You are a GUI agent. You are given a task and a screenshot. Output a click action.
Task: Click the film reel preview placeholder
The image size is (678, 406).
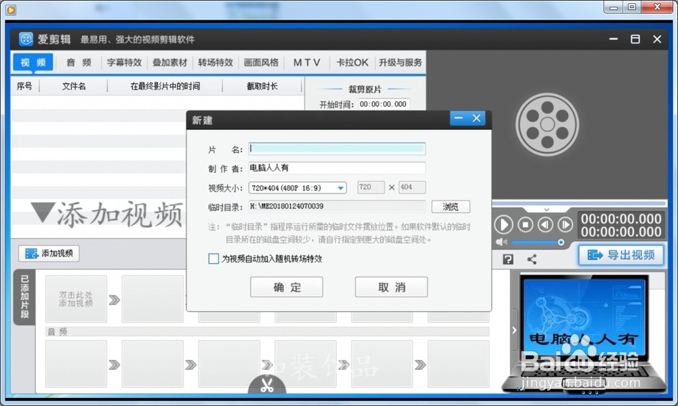tap(547, 125)
